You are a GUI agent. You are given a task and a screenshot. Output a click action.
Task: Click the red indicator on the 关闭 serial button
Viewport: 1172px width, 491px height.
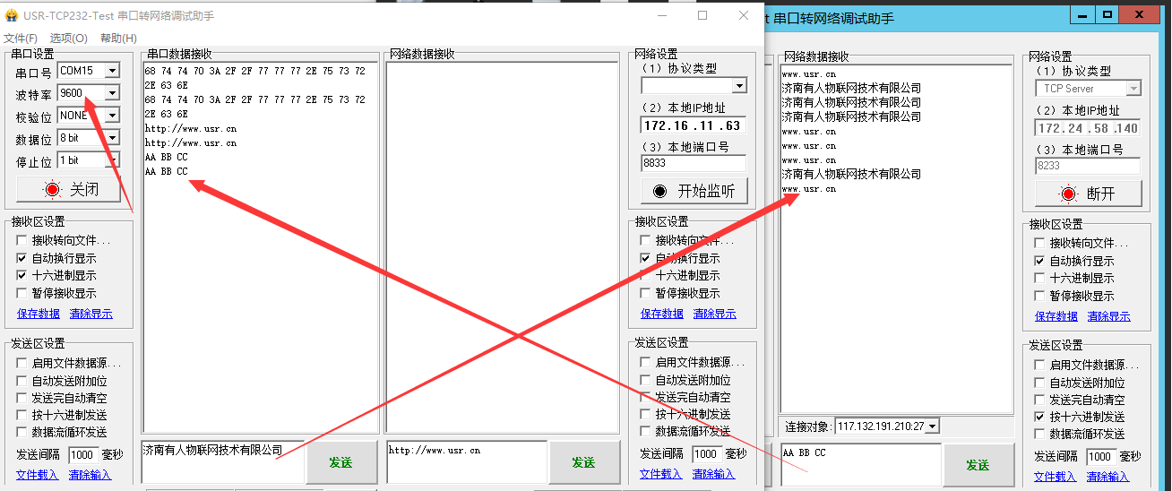click(x=52, y=190)
